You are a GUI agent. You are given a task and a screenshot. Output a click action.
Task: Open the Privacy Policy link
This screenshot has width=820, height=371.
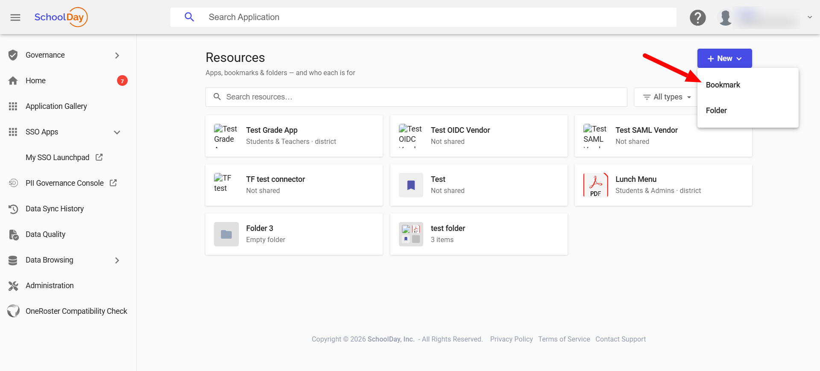(511, 339)
